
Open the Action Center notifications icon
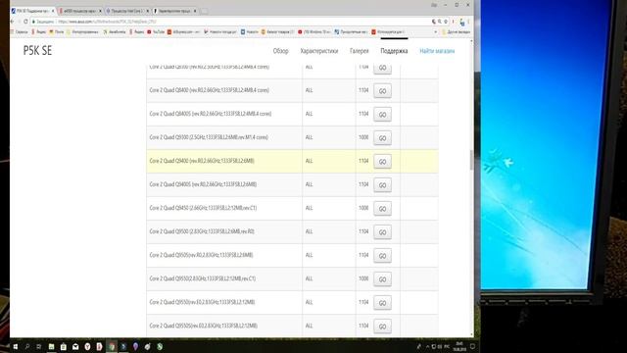pos(472,346)
